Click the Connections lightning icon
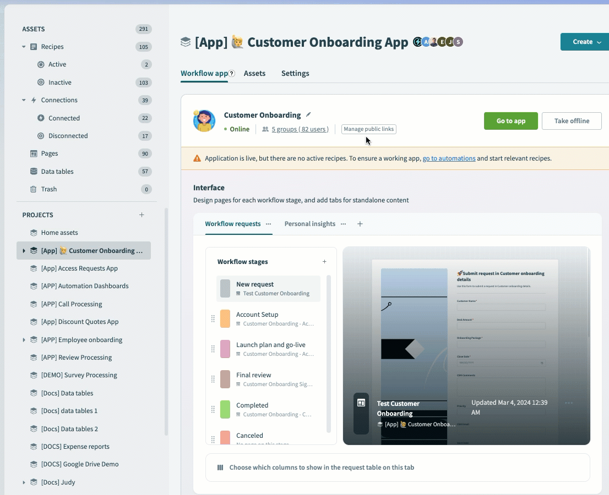The width and height of the screenshot is (609, 495). click(34, 100)
